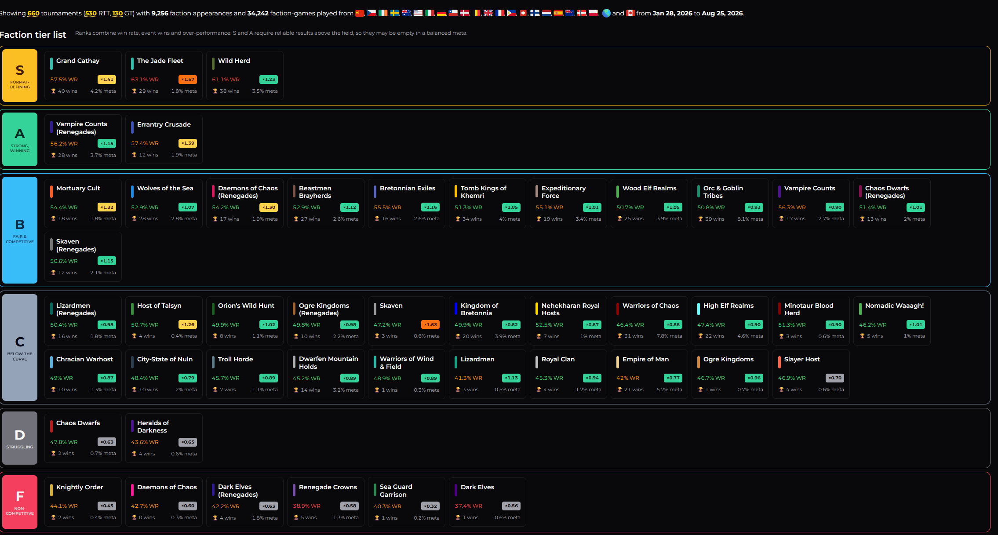Select the C Below the Curve tier badge
This screenshot has height=535, width=998.
[20, 347]
